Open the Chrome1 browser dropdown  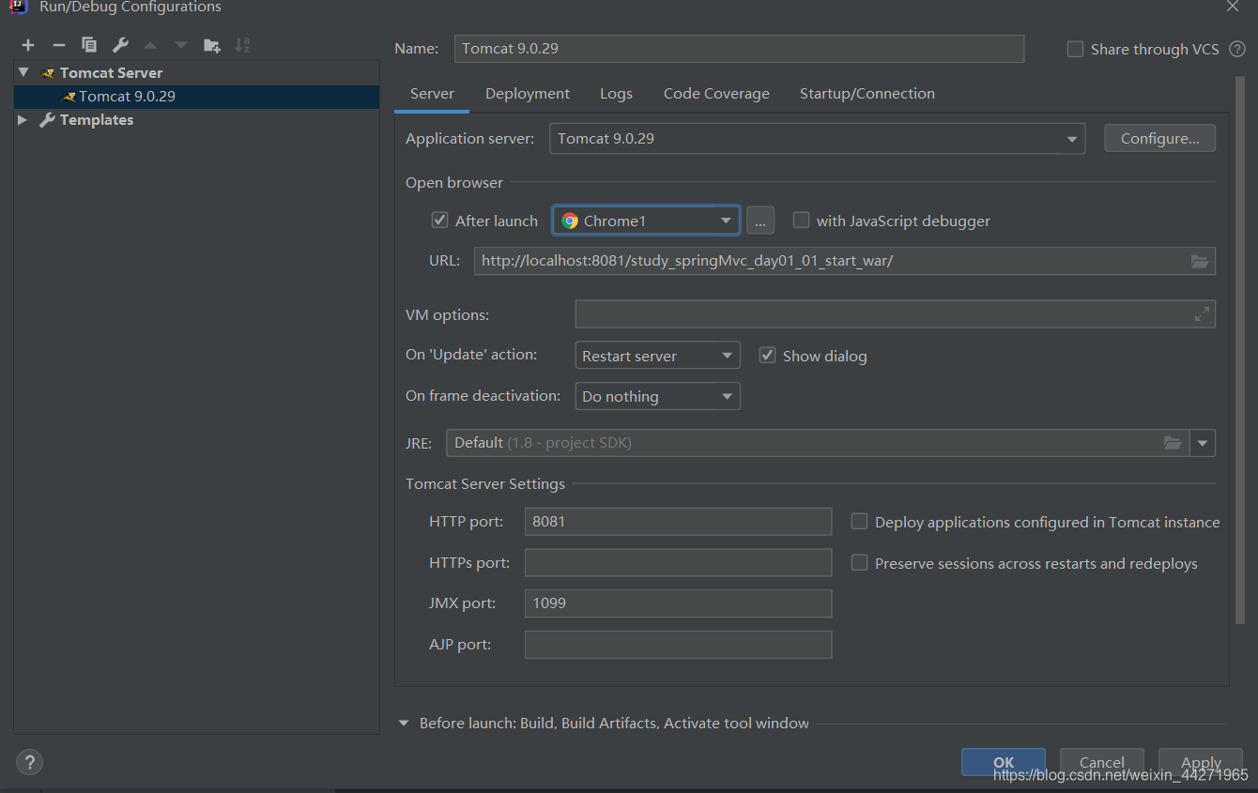click(x=646, y=221)
